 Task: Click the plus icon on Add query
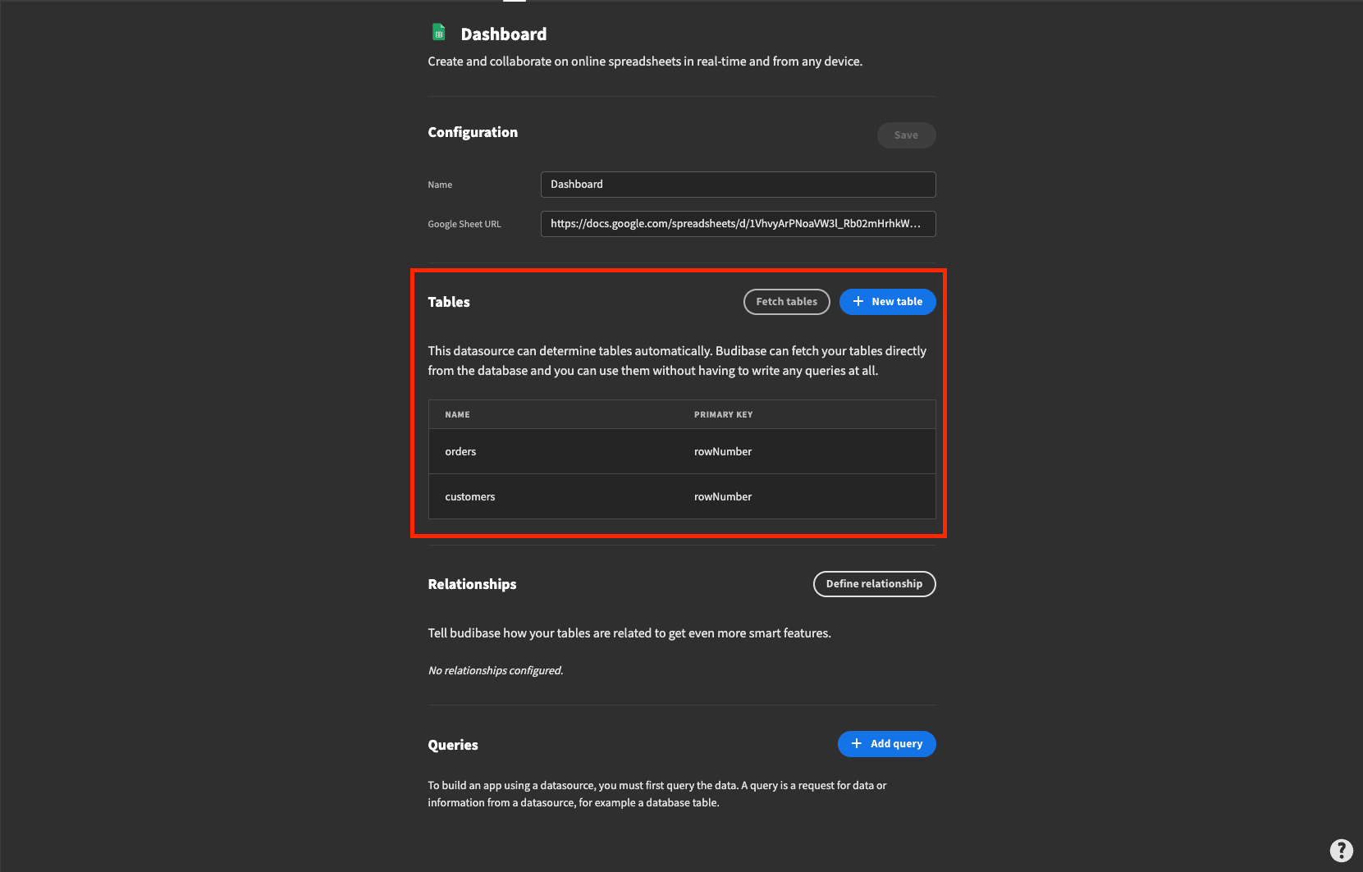[x=857, y=744]
